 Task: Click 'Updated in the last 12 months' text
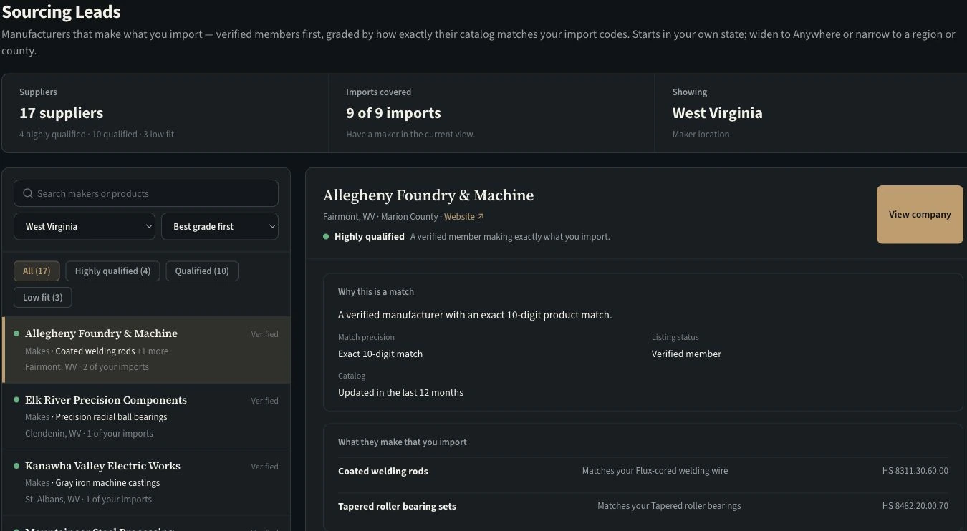click(x=400, y=392)
